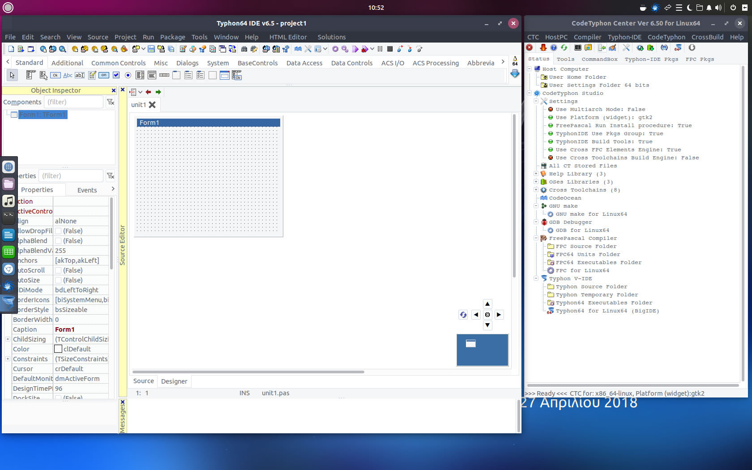The image size is (752, 470).
Task: Click the Components filter input field
Action: tap(74, 102)
